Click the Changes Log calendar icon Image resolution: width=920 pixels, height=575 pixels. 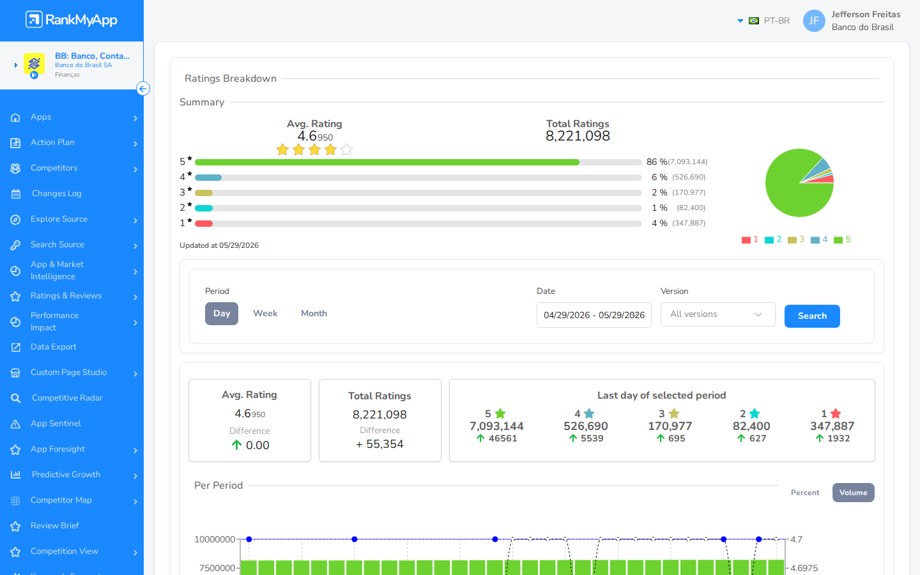(x=15, y=194)
